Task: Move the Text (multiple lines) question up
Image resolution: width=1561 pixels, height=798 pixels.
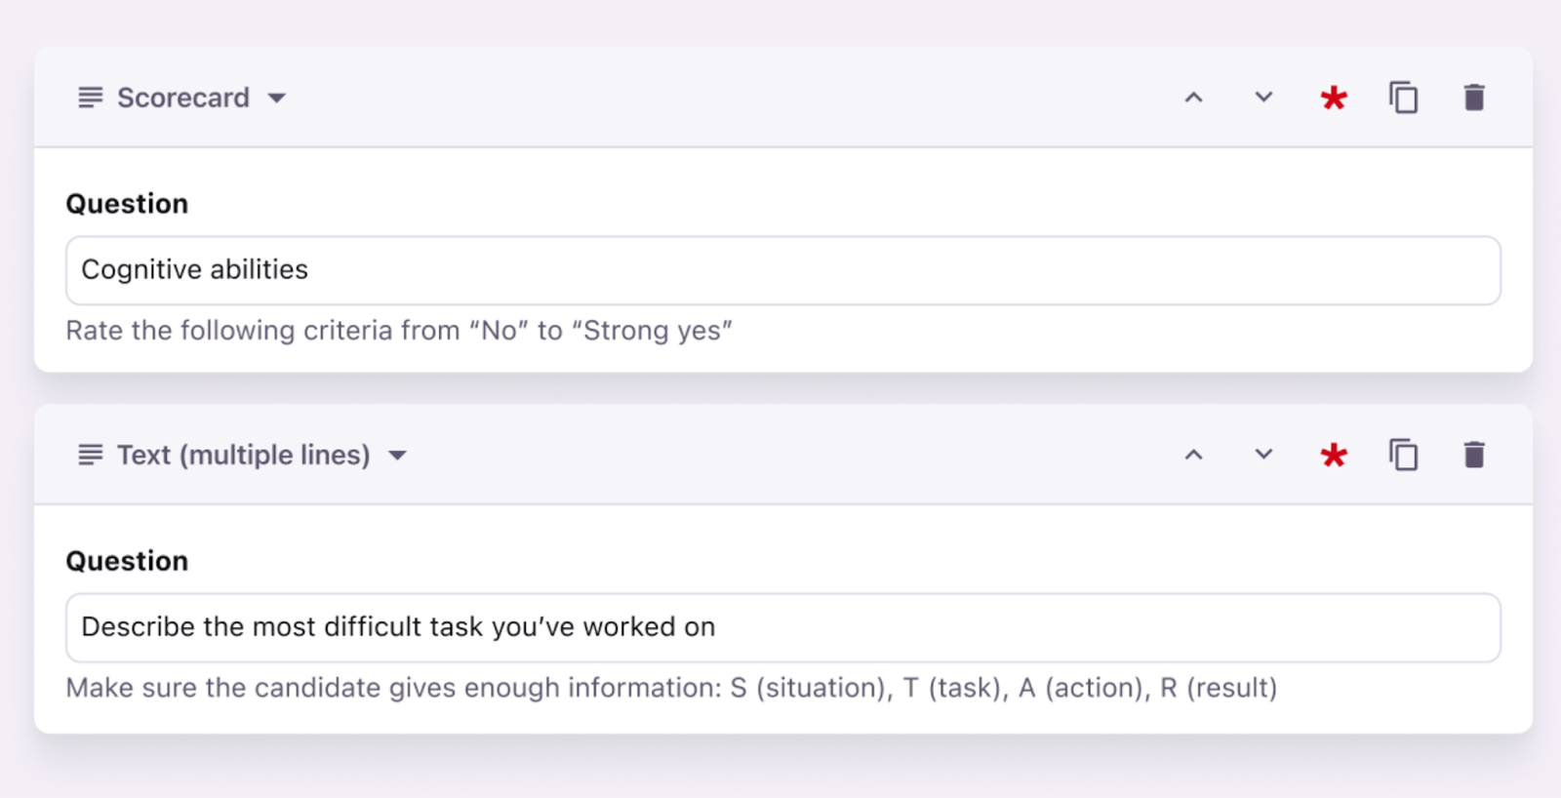Action: click(1193, 455)
